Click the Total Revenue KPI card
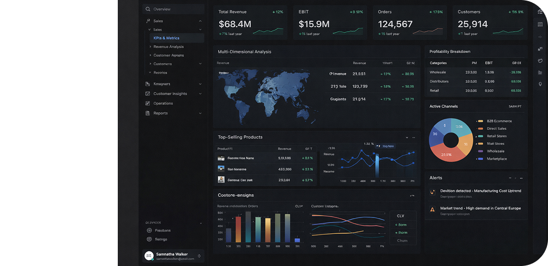The width and height of the screenshot is (548, 266). (251, 22)
